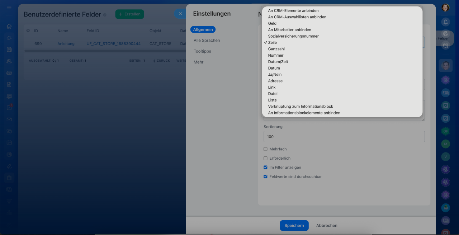Click the Abbrechen button

327,225
